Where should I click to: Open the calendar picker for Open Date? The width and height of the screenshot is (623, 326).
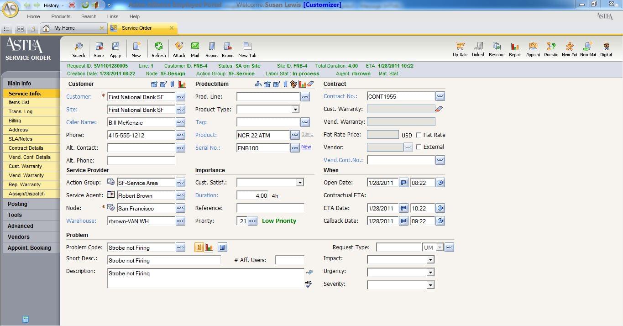pyautogui.click(x=403, y=183)
